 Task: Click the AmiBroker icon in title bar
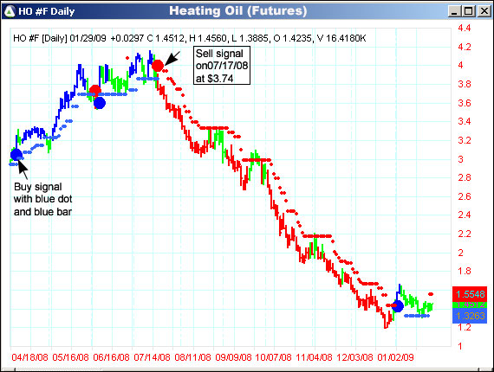click(x=10, y=11)
